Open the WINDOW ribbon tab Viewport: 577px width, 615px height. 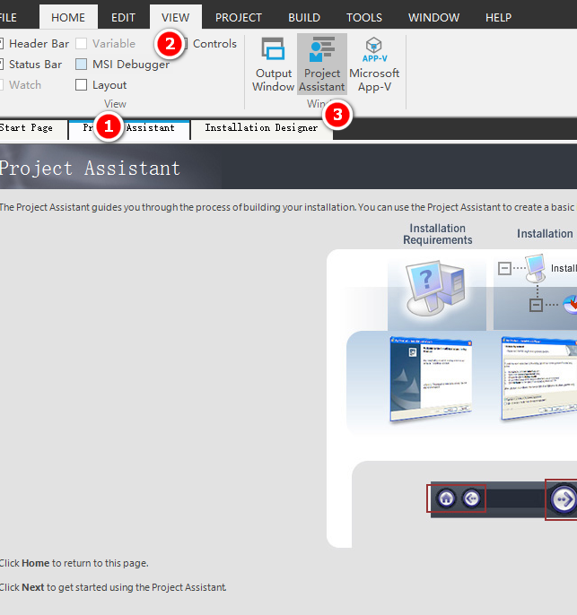[x=433, y=18]
